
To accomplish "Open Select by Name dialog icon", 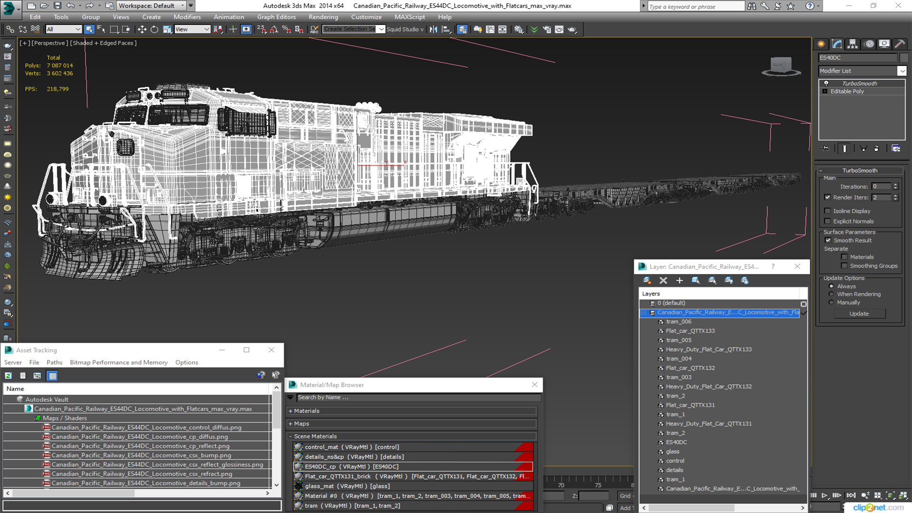I will coord(101,29).
